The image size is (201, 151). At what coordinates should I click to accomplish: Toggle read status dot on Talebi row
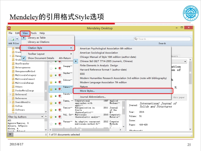pos(56,96)
